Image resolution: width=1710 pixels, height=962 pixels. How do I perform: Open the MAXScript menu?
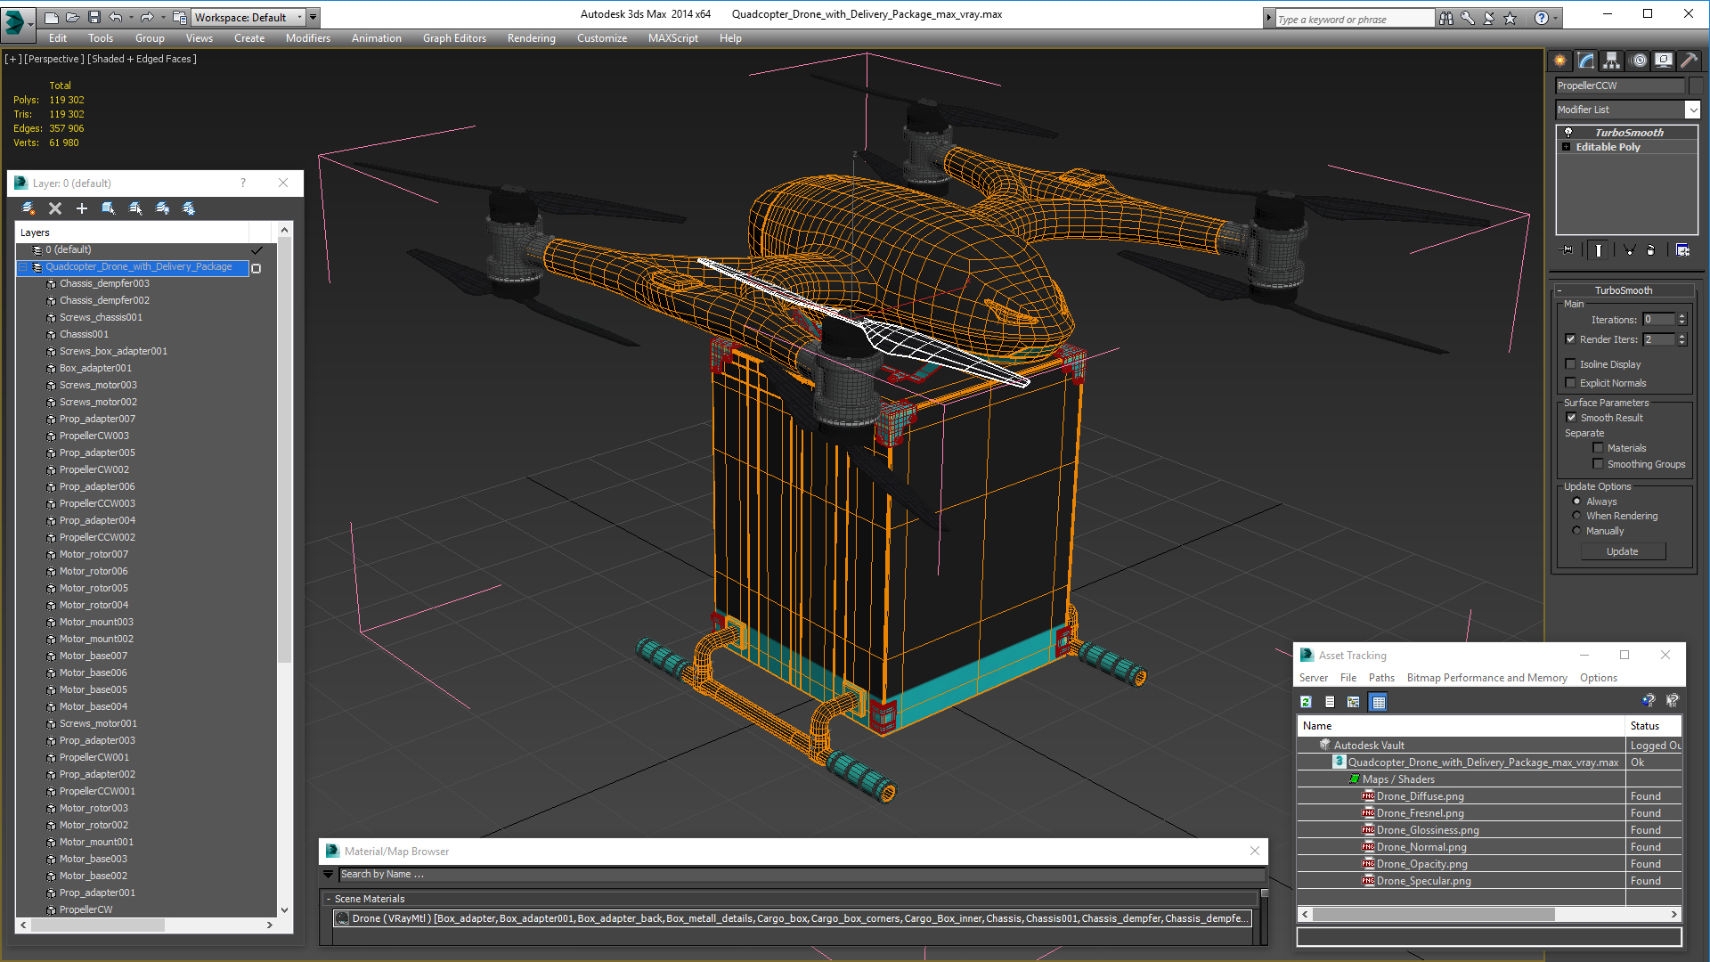pyautogui.click(x=672, y=38)
